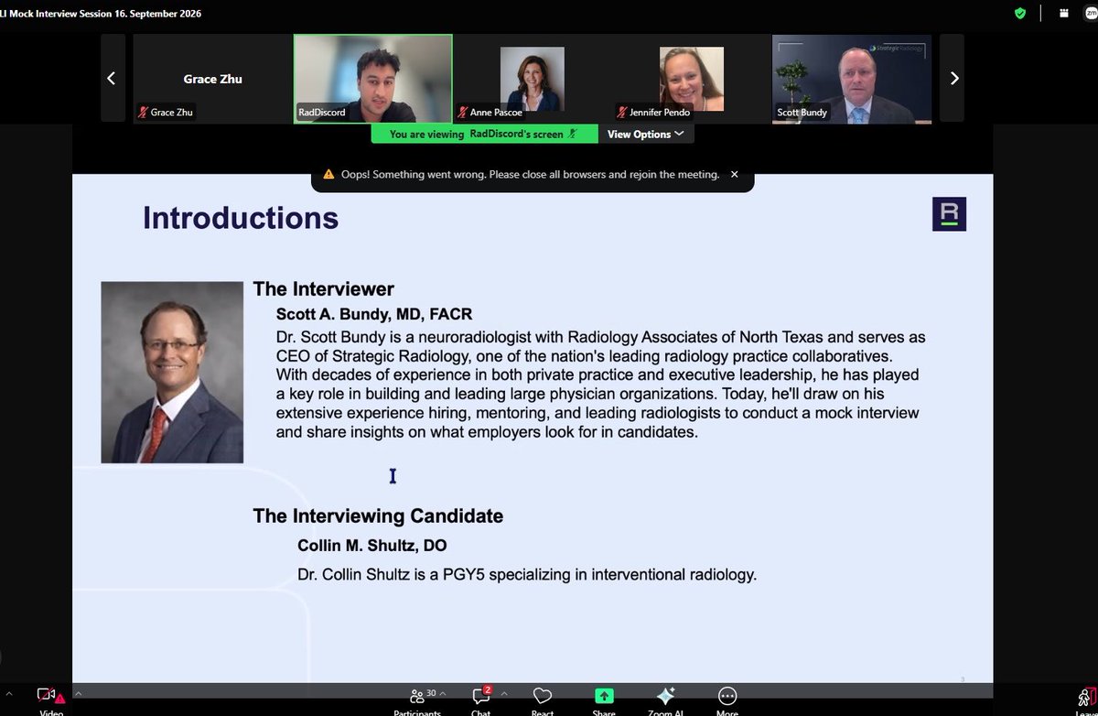Open Zoom AI Companion

pos(665,700)
